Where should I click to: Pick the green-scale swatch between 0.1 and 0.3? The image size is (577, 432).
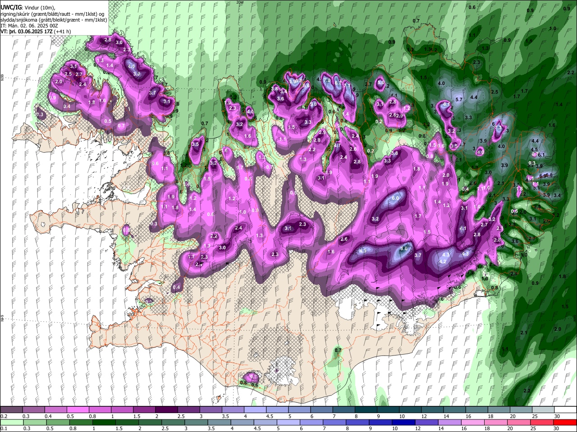coord(12,422)
